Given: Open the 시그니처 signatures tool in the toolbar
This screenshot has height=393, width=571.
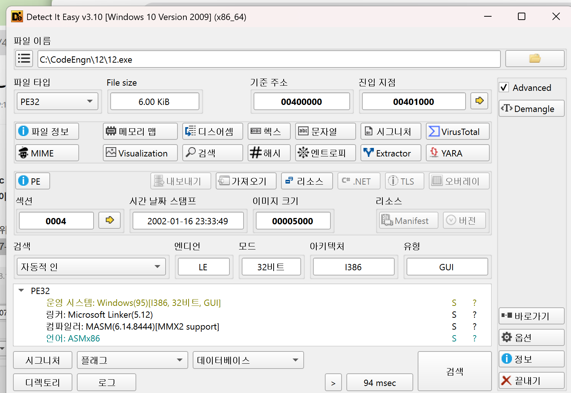Looking at the screenshot, I should point(391,131).
